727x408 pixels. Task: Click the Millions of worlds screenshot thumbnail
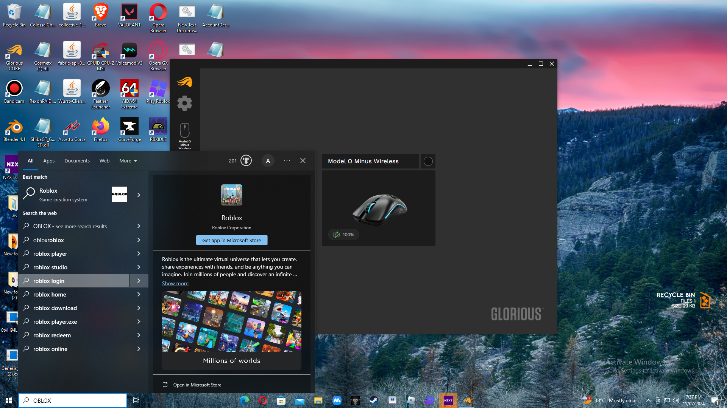coord(232,330)
